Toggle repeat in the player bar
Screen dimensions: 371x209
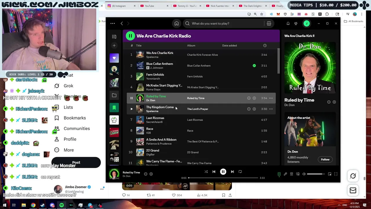[x=240, y=172]
